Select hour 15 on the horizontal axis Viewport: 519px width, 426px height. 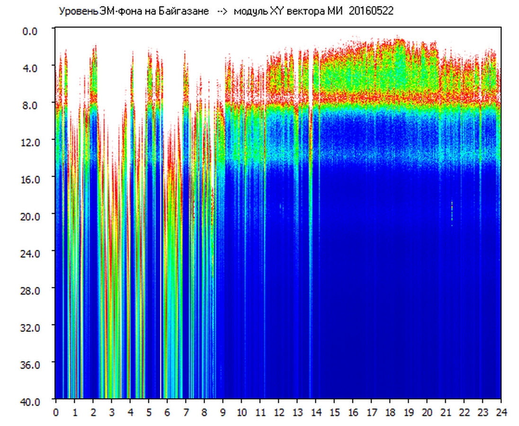coord(334,412)
